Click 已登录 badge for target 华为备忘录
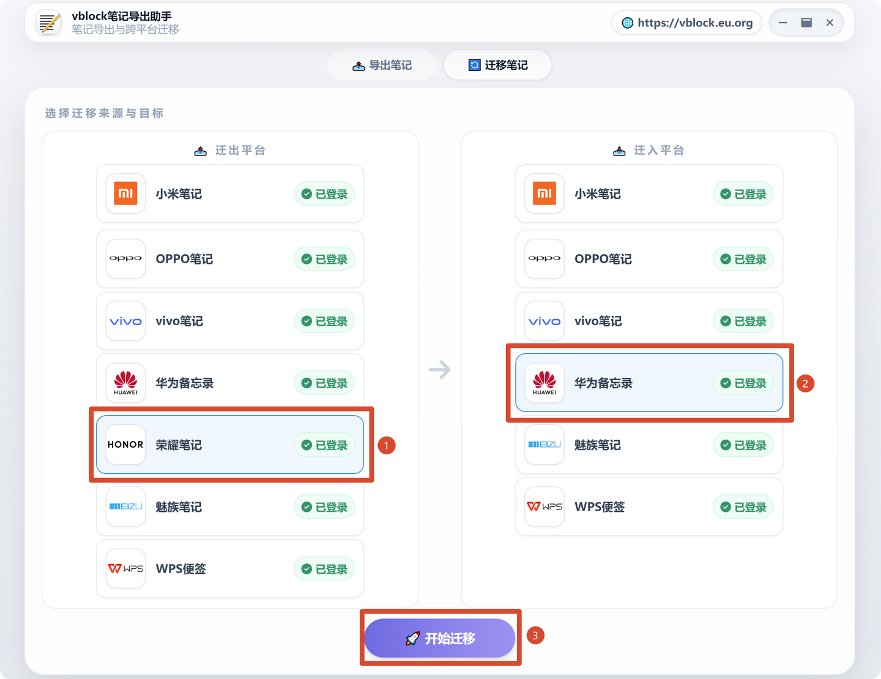Viewport: 881px width, 679px height. pyautogui.click(x=743, y=383)
